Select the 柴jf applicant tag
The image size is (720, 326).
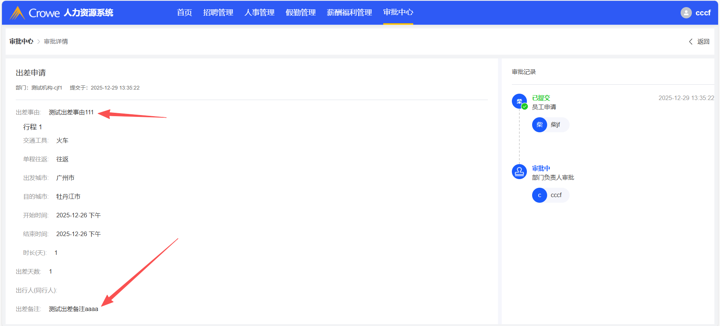(550, 125)
